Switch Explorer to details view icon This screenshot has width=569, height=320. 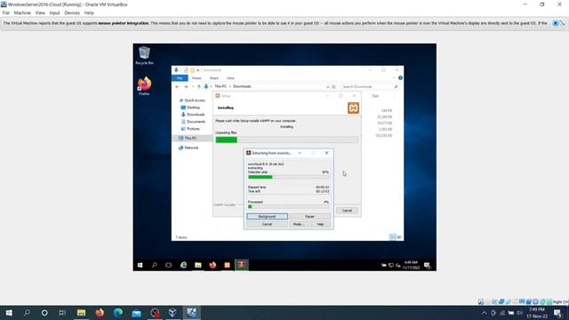tap(392, 237)
